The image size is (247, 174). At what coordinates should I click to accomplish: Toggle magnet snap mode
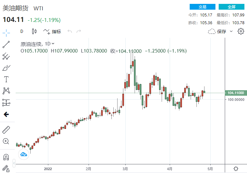pyautogui.click(x=6, y=157)
